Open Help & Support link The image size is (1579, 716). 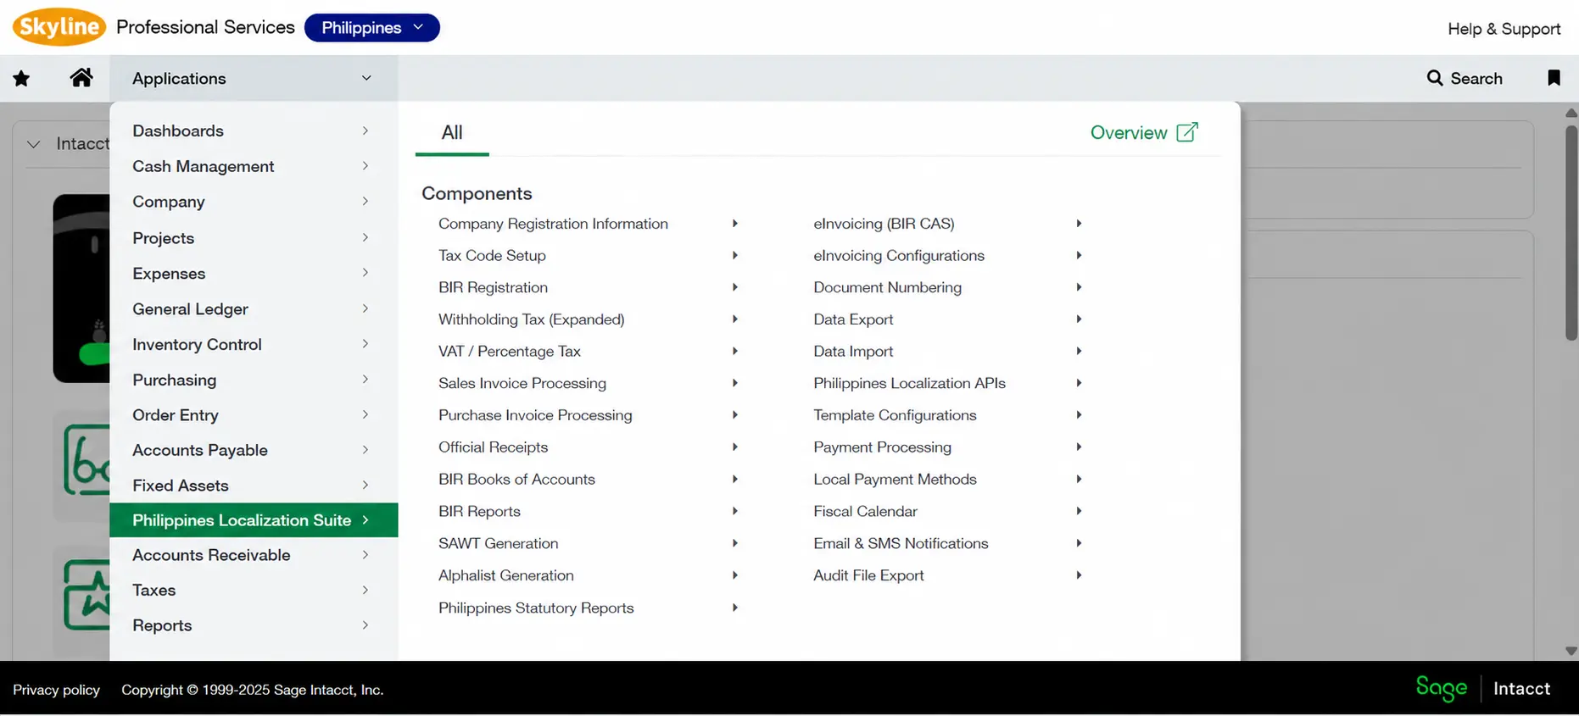coord(1504,29)
